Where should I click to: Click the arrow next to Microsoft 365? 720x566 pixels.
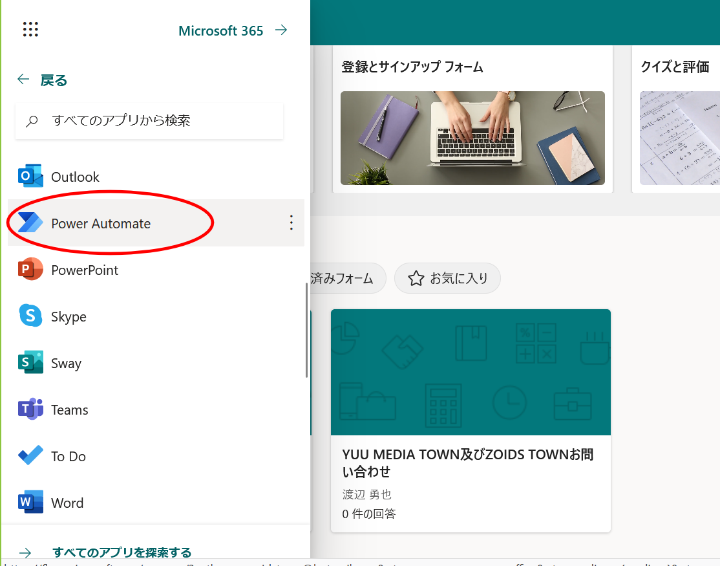point(281,30)
